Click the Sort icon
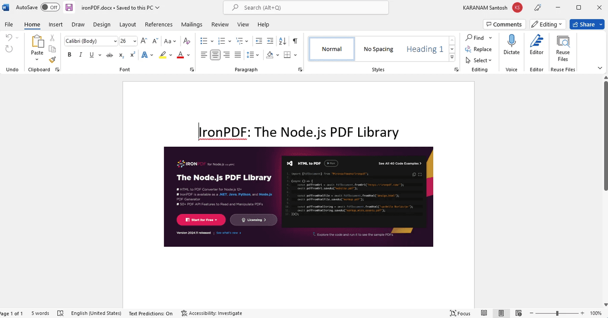 click(282, 41)
